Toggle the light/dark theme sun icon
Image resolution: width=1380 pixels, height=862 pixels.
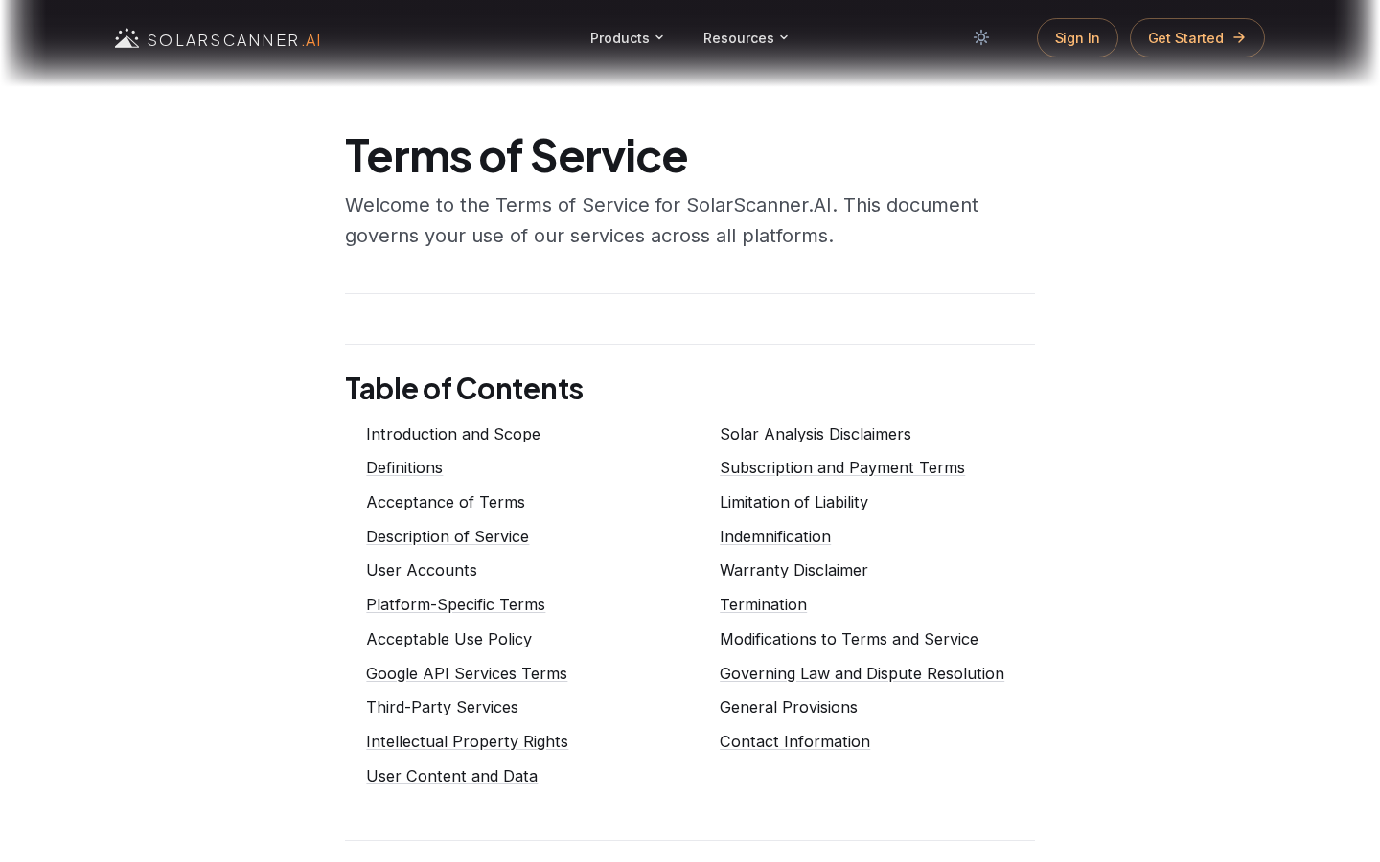pos(981,37)
